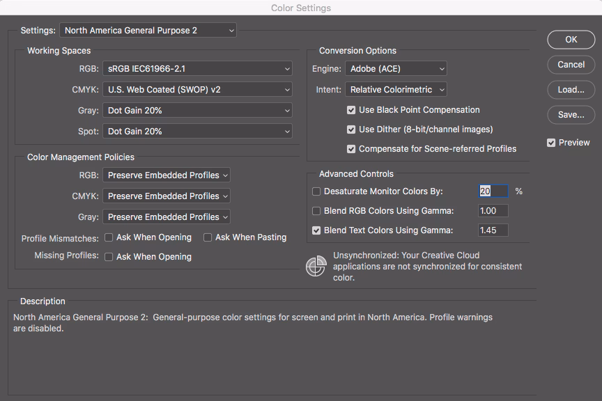Enable Desaturate Monitor Colors By

pos(316,191)
